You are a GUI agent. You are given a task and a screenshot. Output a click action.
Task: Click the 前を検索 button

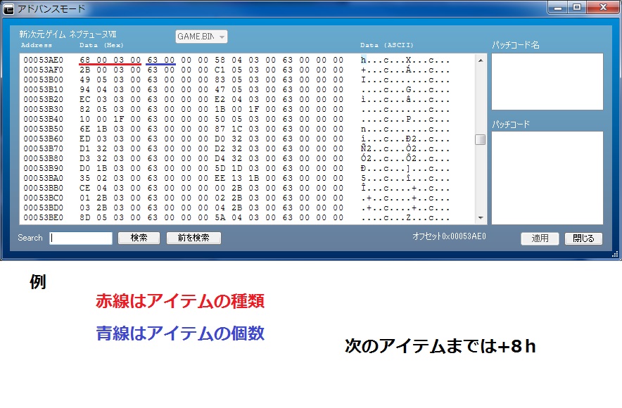193,238
